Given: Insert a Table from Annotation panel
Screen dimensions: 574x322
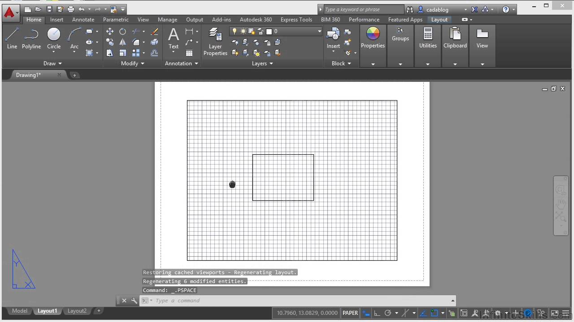Looking at the screenshot, I should [189, 53].
